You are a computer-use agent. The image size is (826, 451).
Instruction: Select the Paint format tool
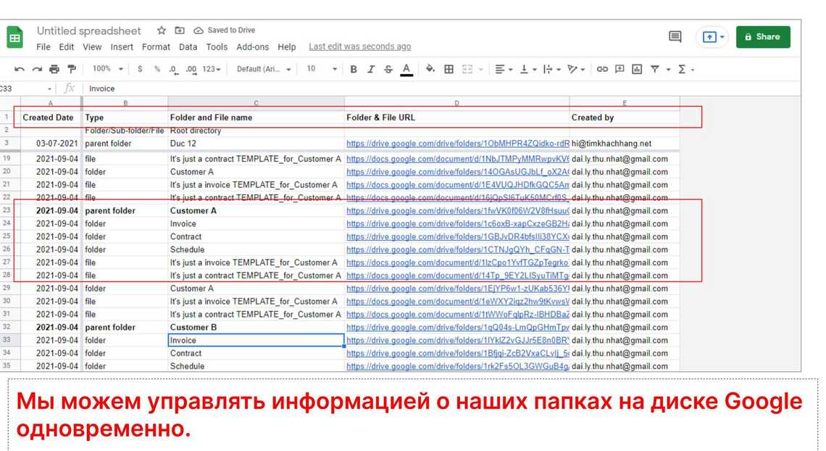coord(71,69)
